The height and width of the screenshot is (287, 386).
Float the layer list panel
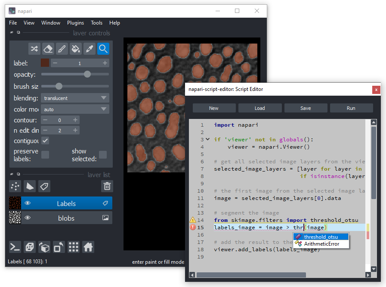(x=19, y=174)
